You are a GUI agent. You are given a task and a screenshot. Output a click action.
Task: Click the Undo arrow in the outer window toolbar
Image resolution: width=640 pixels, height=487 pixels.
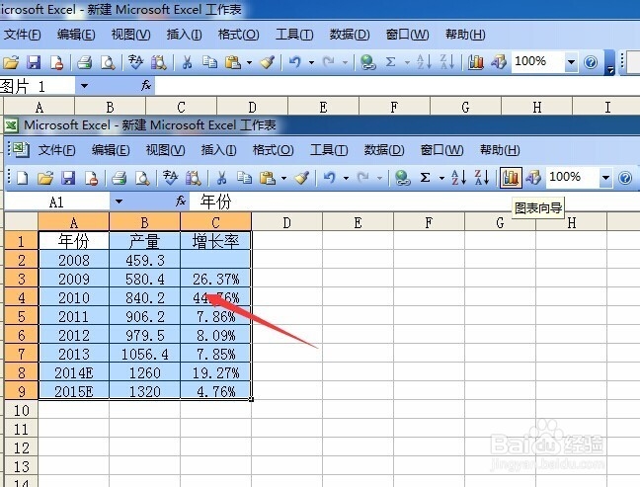pos(294,62)
